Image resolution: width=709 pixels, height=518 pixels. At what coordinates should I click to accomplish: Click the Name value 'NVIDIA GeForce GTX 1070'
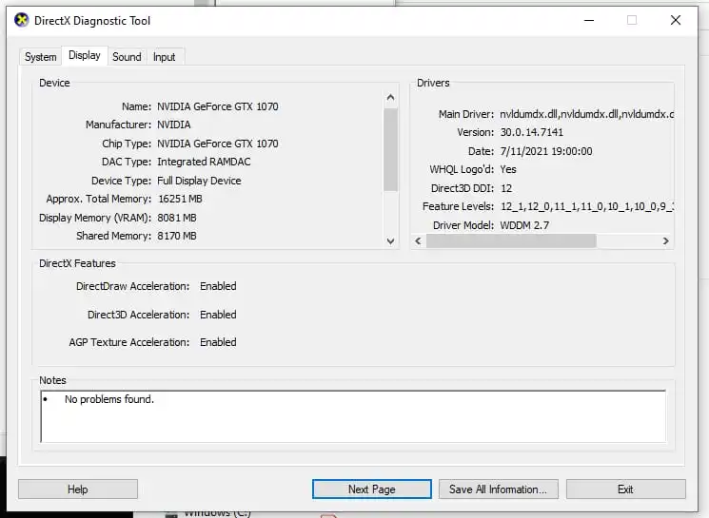(218, 106)
